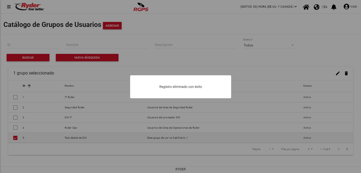Focus the Nombre search field
This screenshot has height=173, width=361.
107,45
